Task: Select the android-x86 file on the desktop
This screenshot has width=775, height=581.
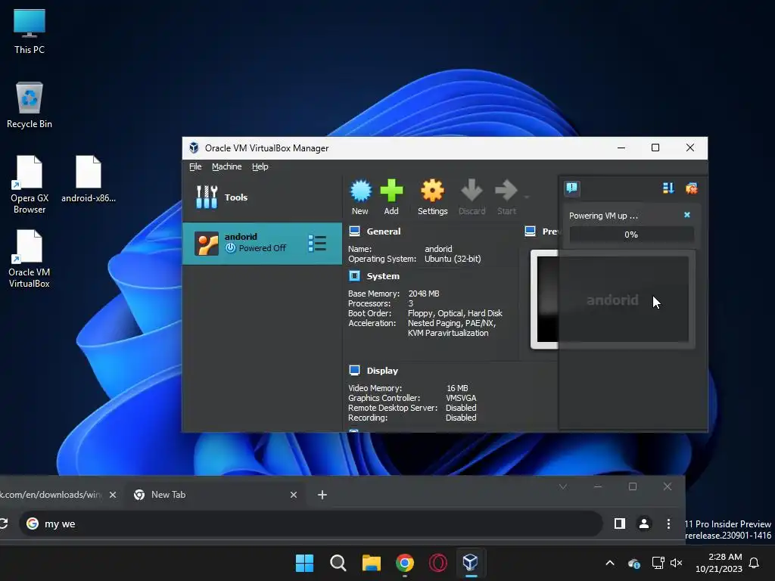Action: point(89,179)
